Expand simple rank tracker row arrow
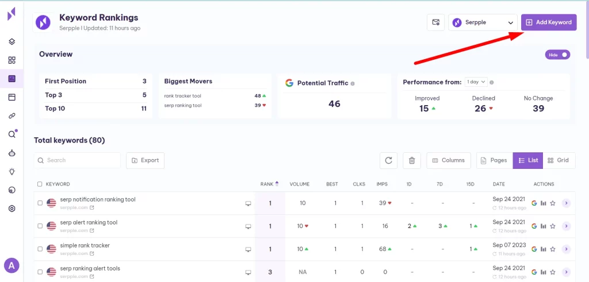 coord(566,249)
